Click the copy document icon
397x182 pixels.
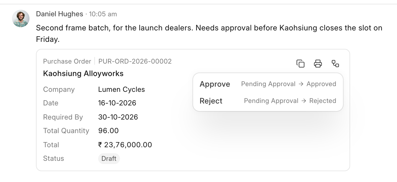300,64
